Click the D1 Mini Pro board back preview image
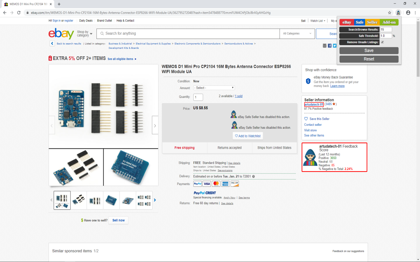 point(131,167)
